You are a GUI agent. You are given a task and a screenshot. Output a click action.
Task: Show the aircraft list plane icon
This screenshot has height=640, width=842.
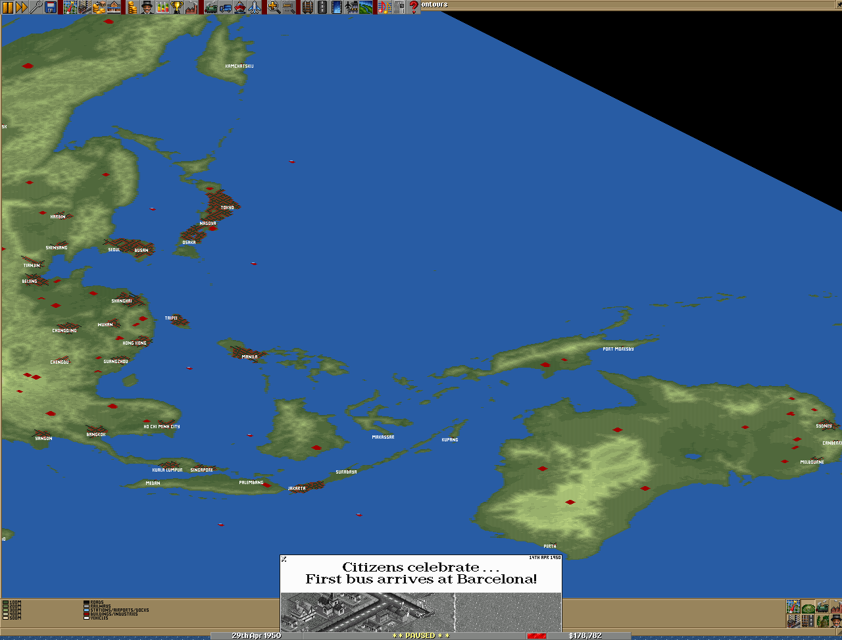coord(254,7)
